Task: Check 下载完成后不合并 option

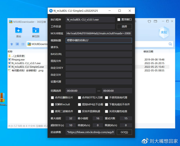Action: 106,104
